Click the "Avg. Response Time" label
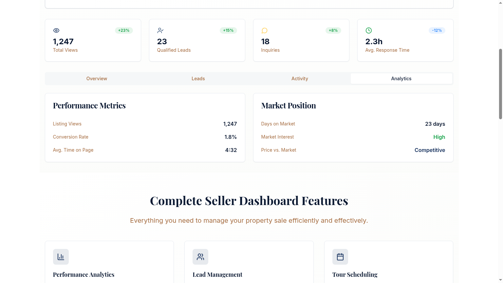 [x=387, y=50]
